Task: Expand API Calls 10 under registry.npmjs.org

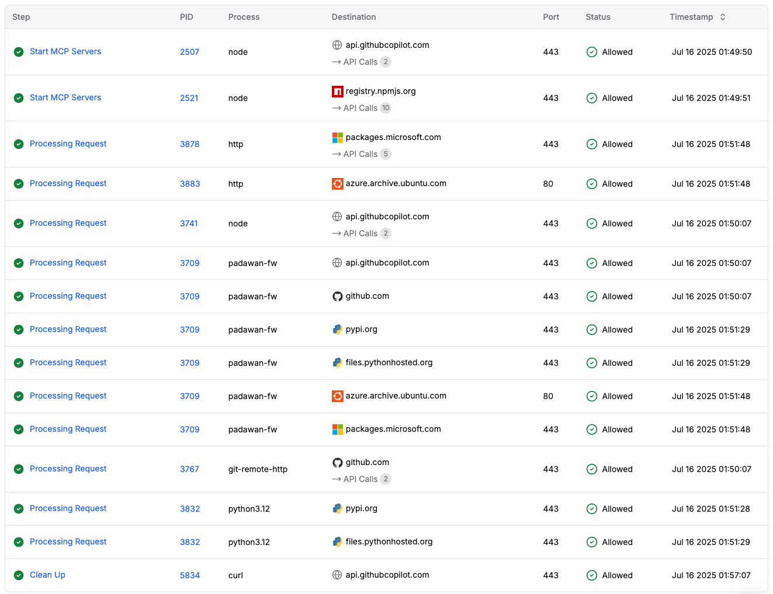Action: (361, 108)
